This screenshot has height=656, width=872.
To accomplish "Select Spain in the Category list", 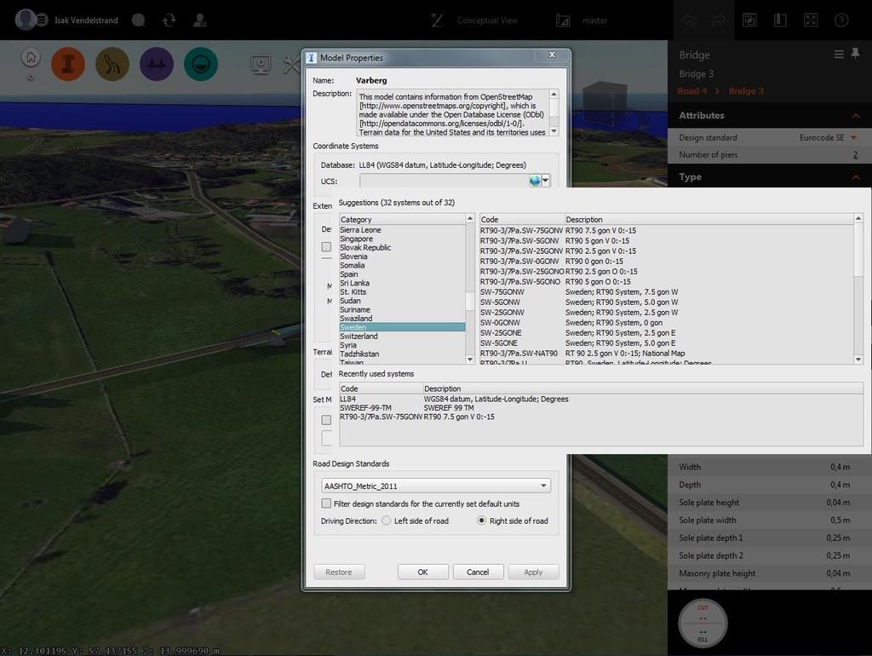I will click(x=402, y=273).
